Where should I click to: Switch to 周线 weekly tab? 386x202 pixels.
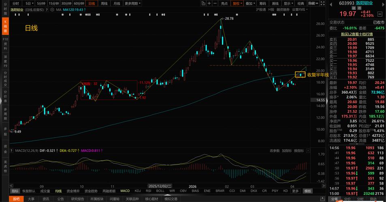(x=104, y=4)
